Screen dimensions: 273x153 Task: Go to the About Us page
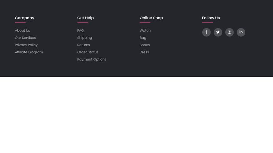tap(23, 31)
